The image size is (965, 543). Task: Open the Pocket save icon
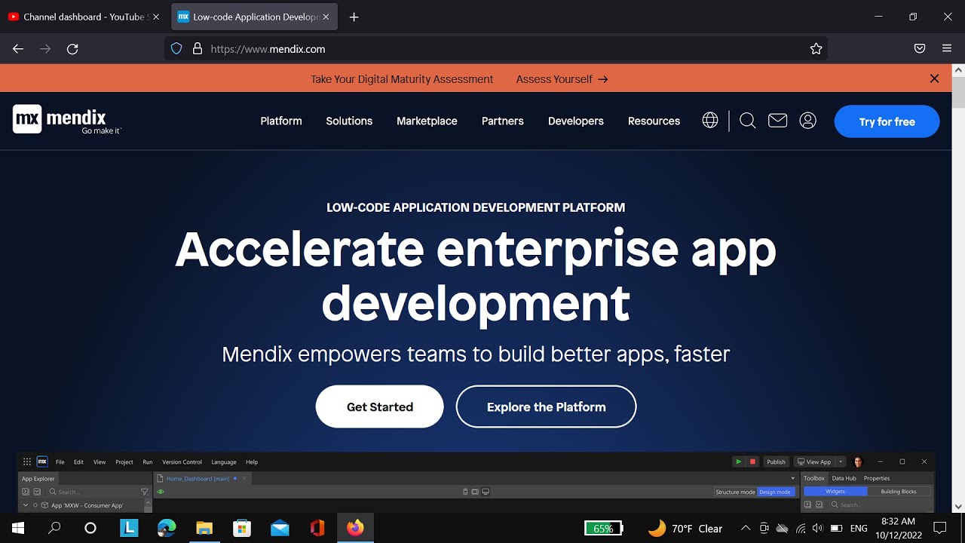click(920, 49)
